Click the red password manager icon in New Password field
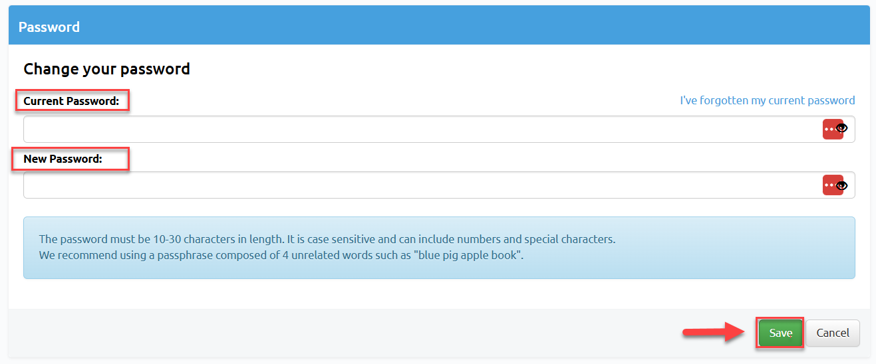The height and width of the screenshot is (364, 876). (831, 185)
